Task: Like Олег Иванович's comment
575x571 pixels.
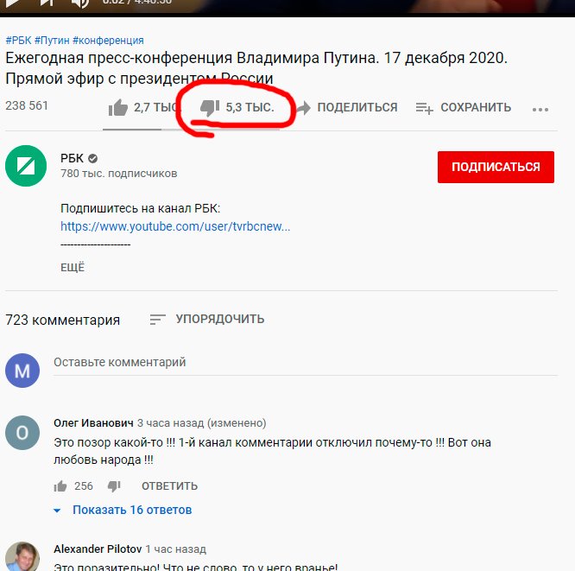Action: click(x=60, y=485)
